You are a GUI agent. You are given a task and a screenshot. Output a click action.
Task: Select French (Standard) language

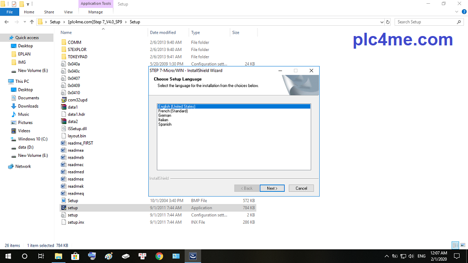point(173,111)
